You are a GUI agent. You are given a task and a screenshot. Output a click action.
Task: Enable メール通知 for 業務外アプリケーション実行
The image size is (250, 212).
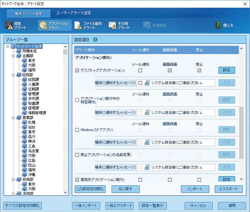140,180
